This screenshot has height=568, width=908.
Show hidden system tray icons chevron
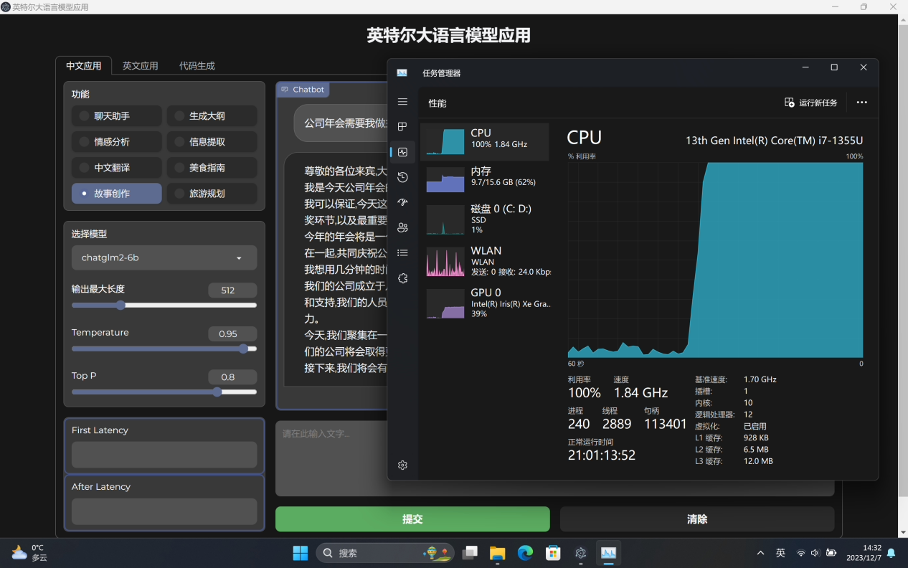point(760,553)
